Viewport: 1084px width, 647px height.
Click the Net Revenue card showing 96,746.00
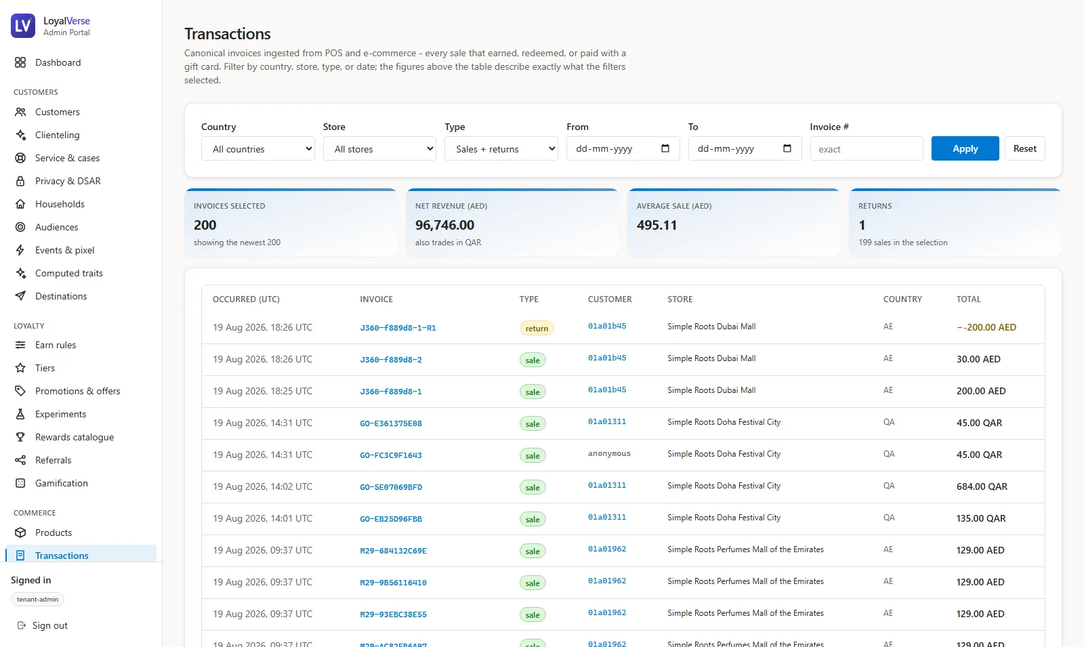[512, 223]
